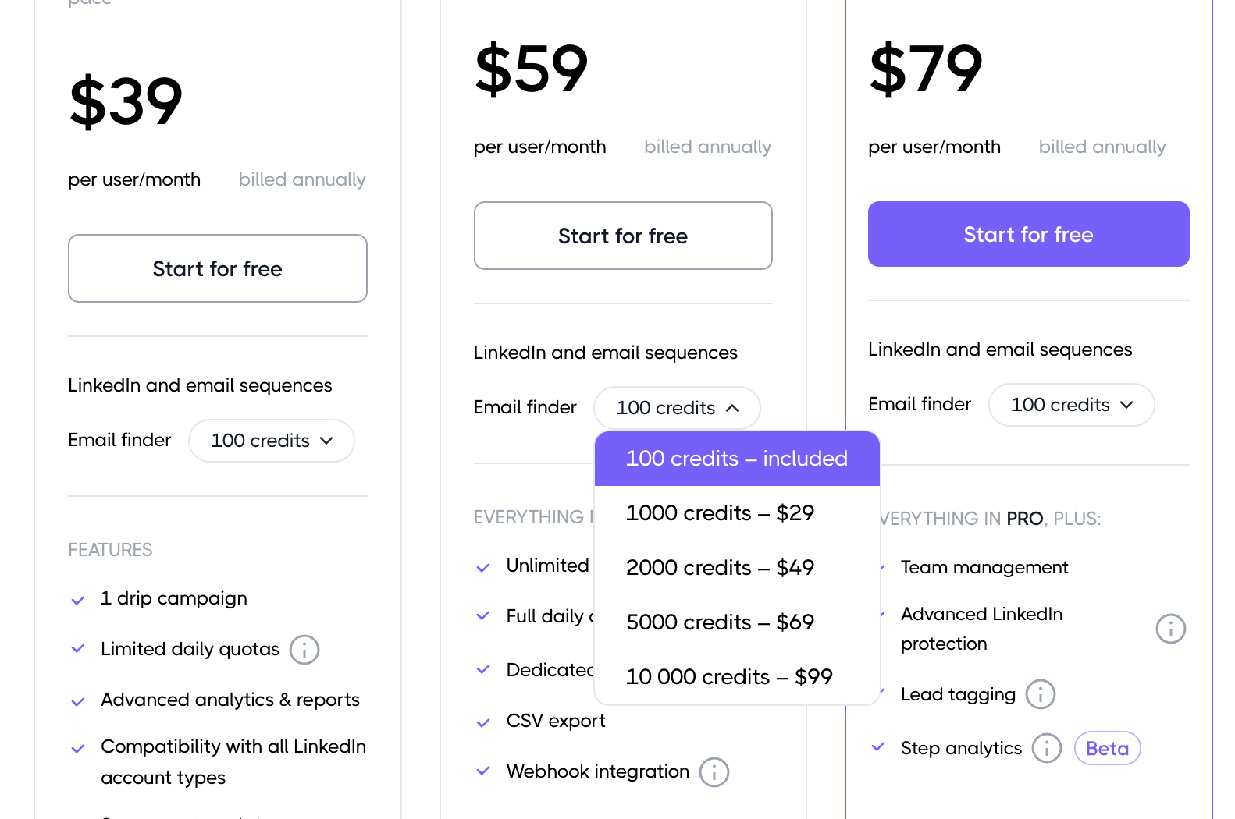This screenshot has width=1235, height=819.
Task: Choose 10 000 credits – $99 option
Action: pos(729,677)
